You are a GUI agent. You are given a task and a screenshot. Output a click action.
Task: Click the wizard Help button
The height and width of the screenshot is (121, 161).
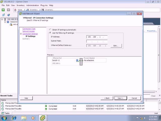click(26, 98)
